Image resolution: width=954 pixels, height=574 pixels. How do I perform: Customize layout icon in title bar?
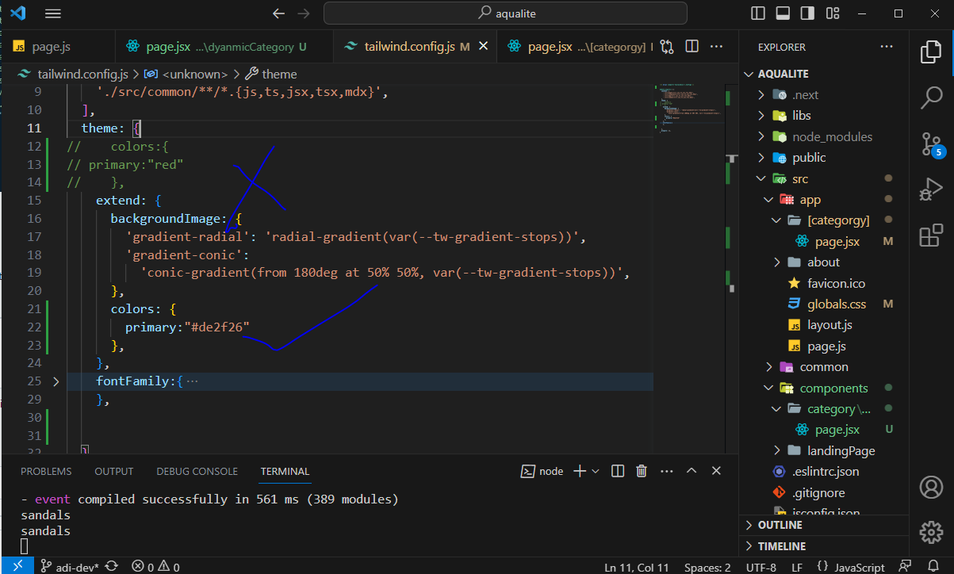coord(832,13)
